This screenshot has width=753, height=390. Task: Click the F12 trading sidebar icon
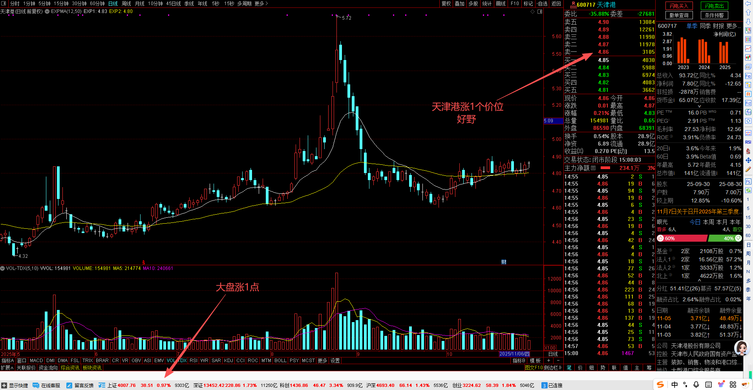748,103
